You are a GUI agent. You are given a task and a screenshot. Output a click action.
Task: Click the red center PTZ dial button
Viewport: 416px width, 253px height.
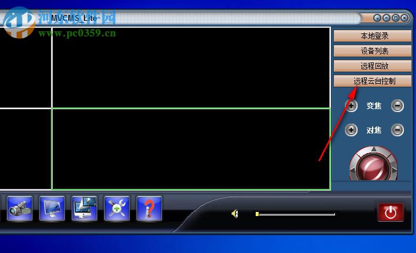374,169
